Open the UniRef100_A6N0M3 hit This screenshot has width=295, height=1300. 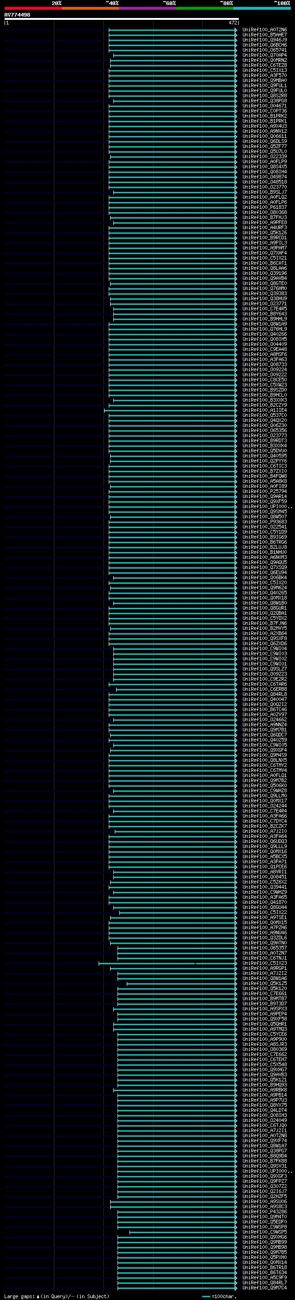(x=265, y=557)
